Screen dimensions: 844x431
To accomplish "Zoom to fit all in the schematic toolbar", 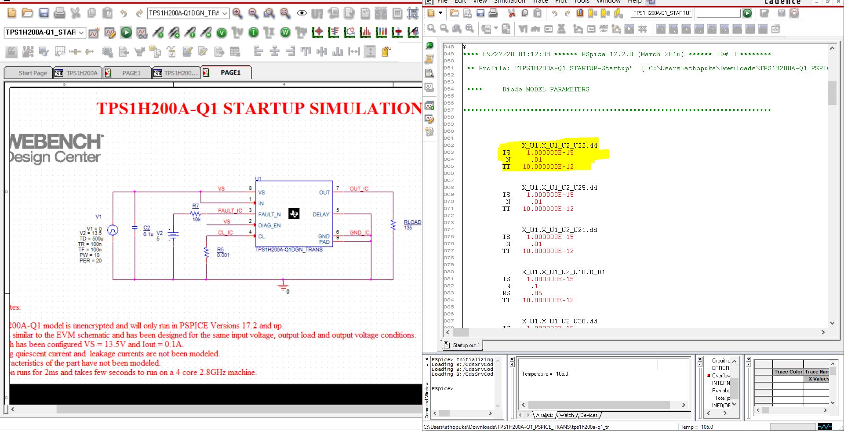I will click(x=285, y=13).
